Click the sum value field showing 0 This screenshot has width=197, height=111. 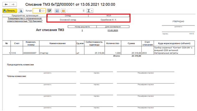click(x=76, y=11)
